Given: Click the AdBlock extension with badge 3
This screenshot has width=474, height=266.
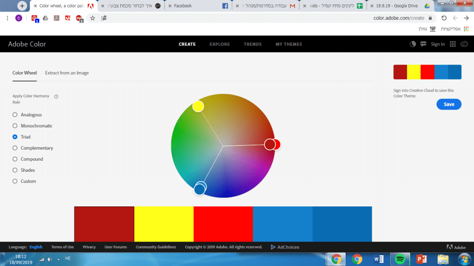Looking at the screenshot, I should 79,18.
